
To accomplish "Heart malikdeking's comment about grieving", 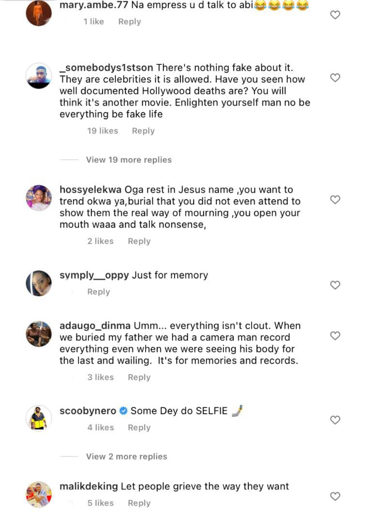I will [335, 496].
